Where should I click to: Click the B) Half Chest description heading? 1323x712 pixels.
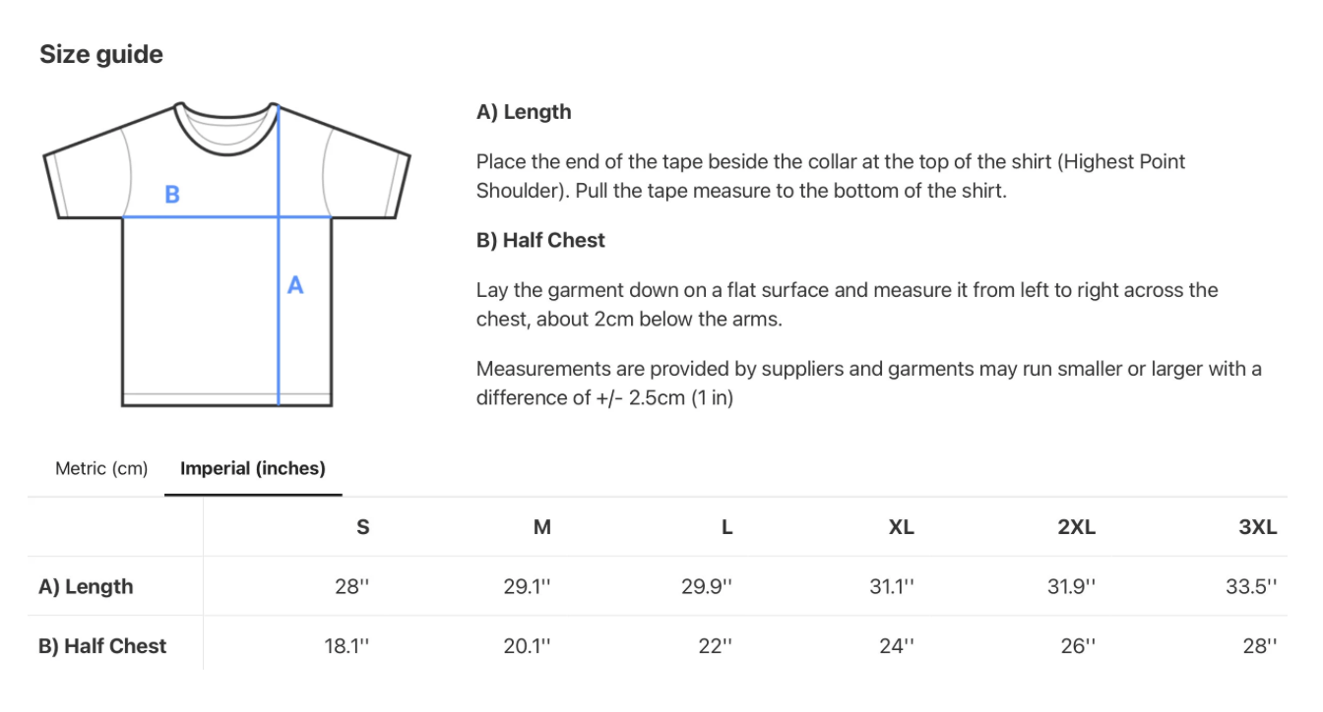[x=540, y=240]
